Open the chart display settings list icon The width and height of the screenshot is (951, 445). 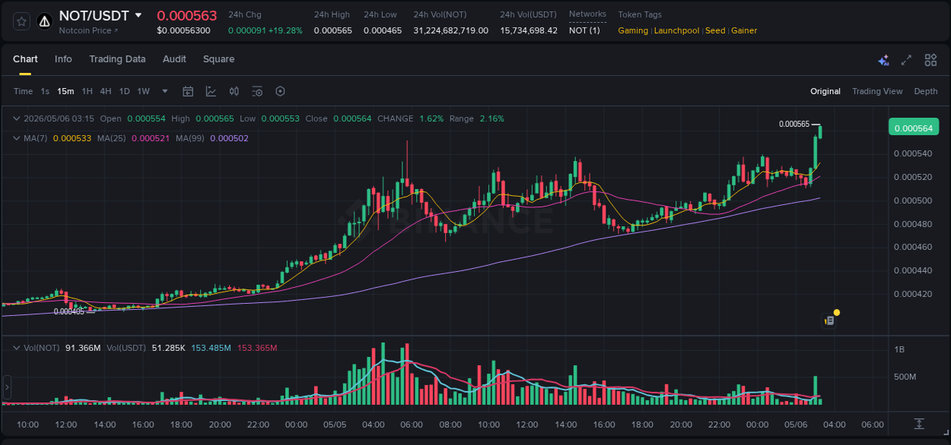(x=257, y=91)
